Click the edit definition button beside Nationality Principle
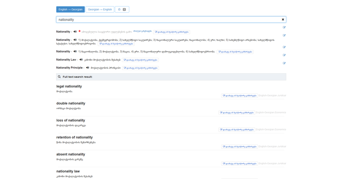Screen dimensions: 337x179 coord(141,68)
